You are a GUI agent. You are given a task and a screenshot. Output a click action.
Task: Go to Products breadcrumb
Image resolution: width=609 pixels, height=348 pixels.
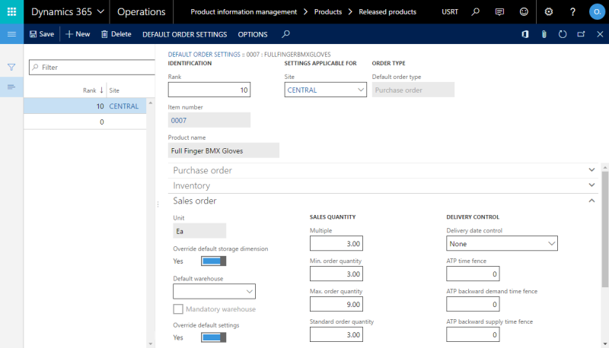tap(328, 12)
